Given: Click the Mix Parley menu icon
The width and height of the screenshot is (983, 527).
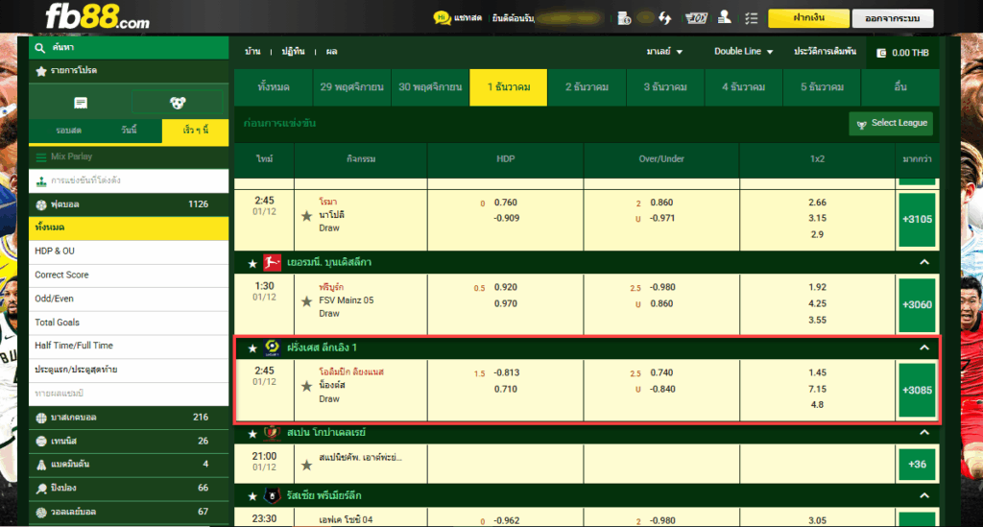Looking at the screenshot, I should [41, 156].
